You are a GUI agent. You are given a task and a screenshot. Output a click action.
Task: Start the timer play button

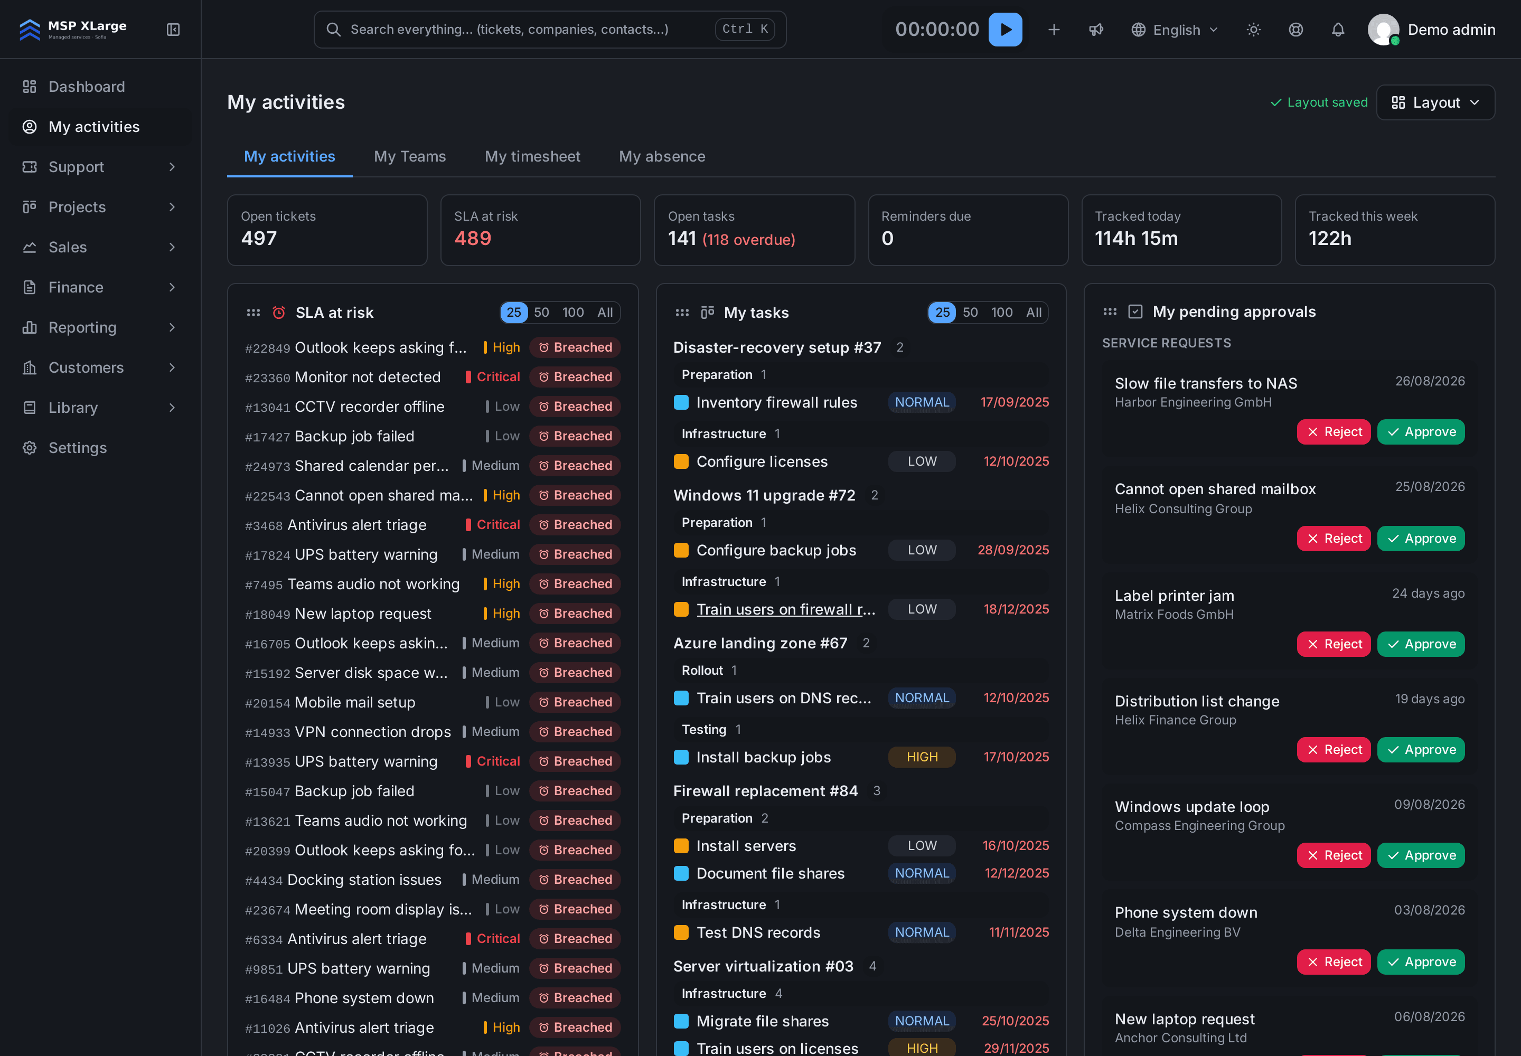[x=1004, y=30]
